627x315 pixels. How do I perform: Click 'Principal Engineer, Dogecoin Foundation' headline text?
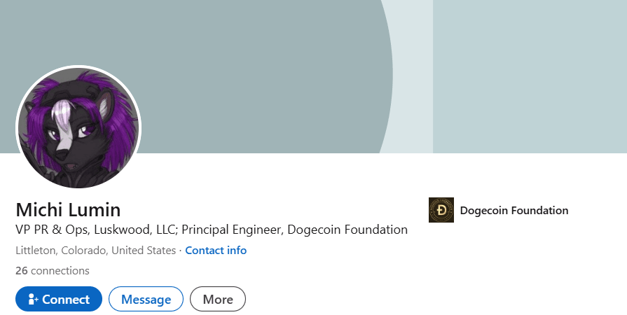(294, 230)
